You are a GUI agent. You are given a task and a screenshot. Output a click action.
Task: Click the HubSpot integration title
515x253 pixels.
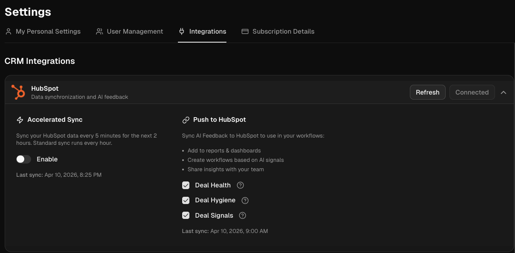click(45, 89)
